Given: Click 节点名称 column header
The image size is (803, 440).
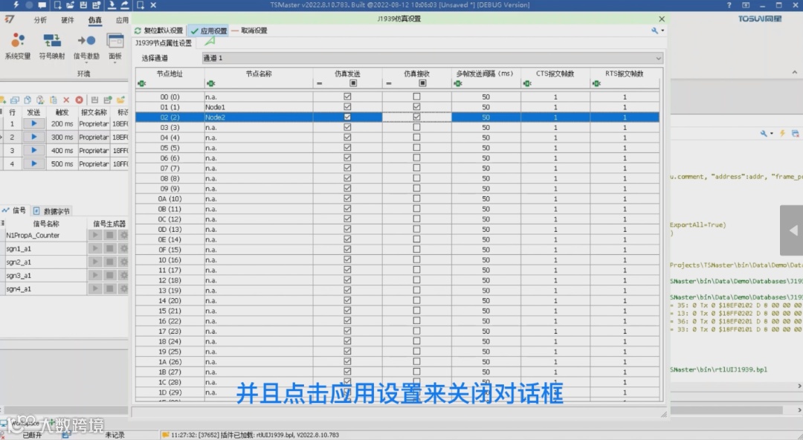Looking at the screenshot, I should pos(259,74).
